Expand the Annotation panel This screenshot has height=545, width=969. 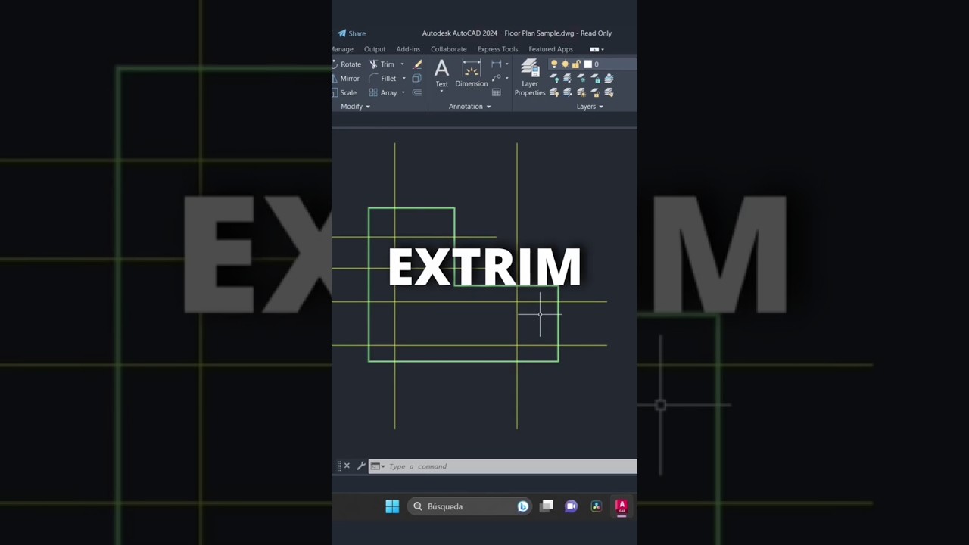(x=469, y=107)
